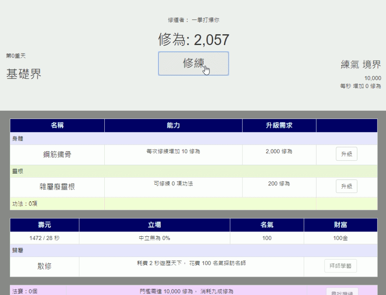This screenshot has width=386, height=295.
Task: Upgrade 雜屬廢靈根 spirit root
Action: pyautogui.click(x=346, y=186)
